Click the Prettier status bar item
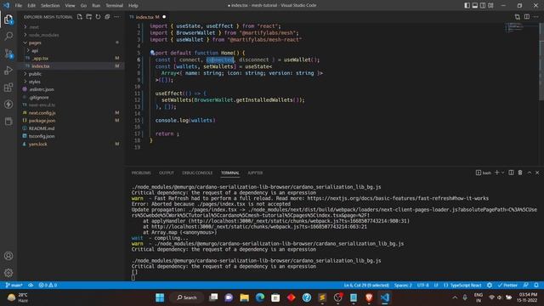Image resolution: width=544 pixels, height=306 pixels. coord(507,286)
